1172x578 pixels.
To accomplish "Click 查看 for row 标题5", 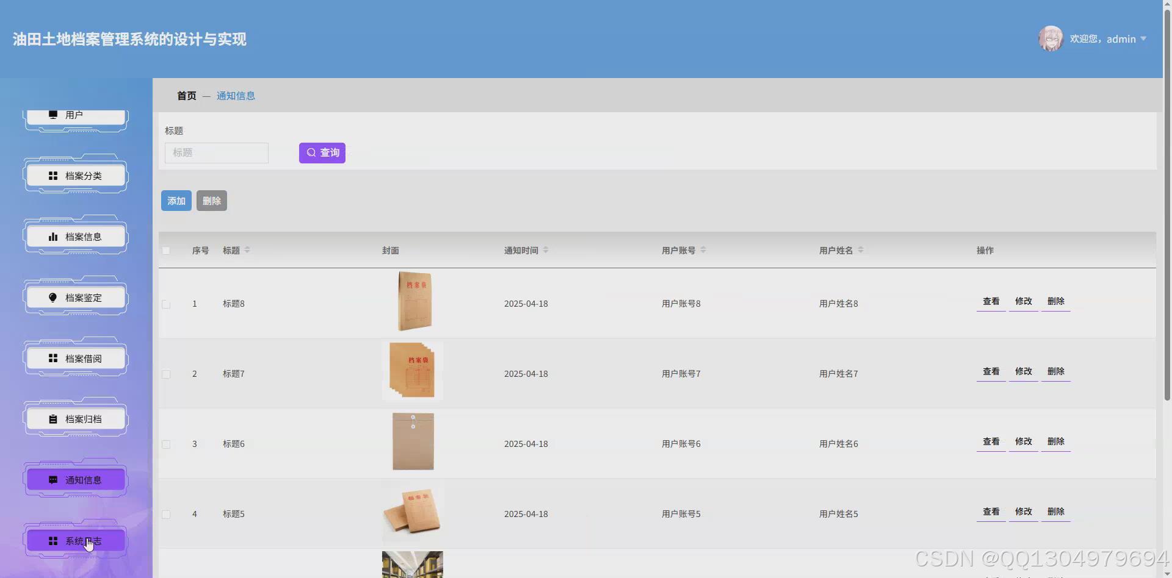I will [x=991, y=512].
